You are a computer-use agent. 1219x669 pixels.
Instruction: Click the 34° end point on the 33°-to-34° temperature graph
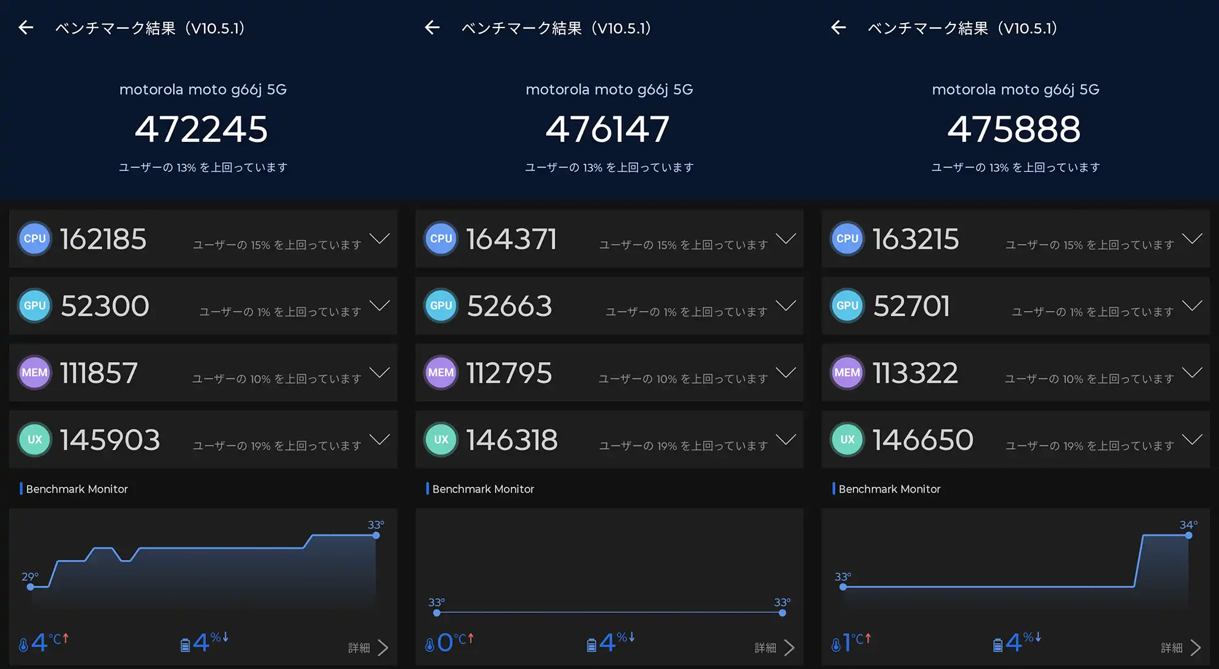coord(1189,536)
